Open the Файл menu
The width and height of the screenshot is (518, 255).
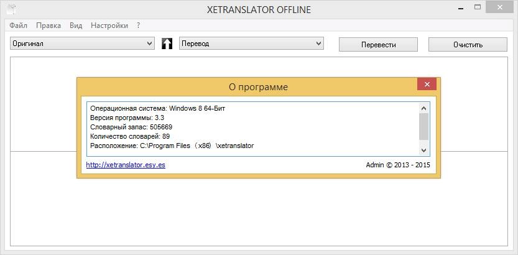(18, 25)
